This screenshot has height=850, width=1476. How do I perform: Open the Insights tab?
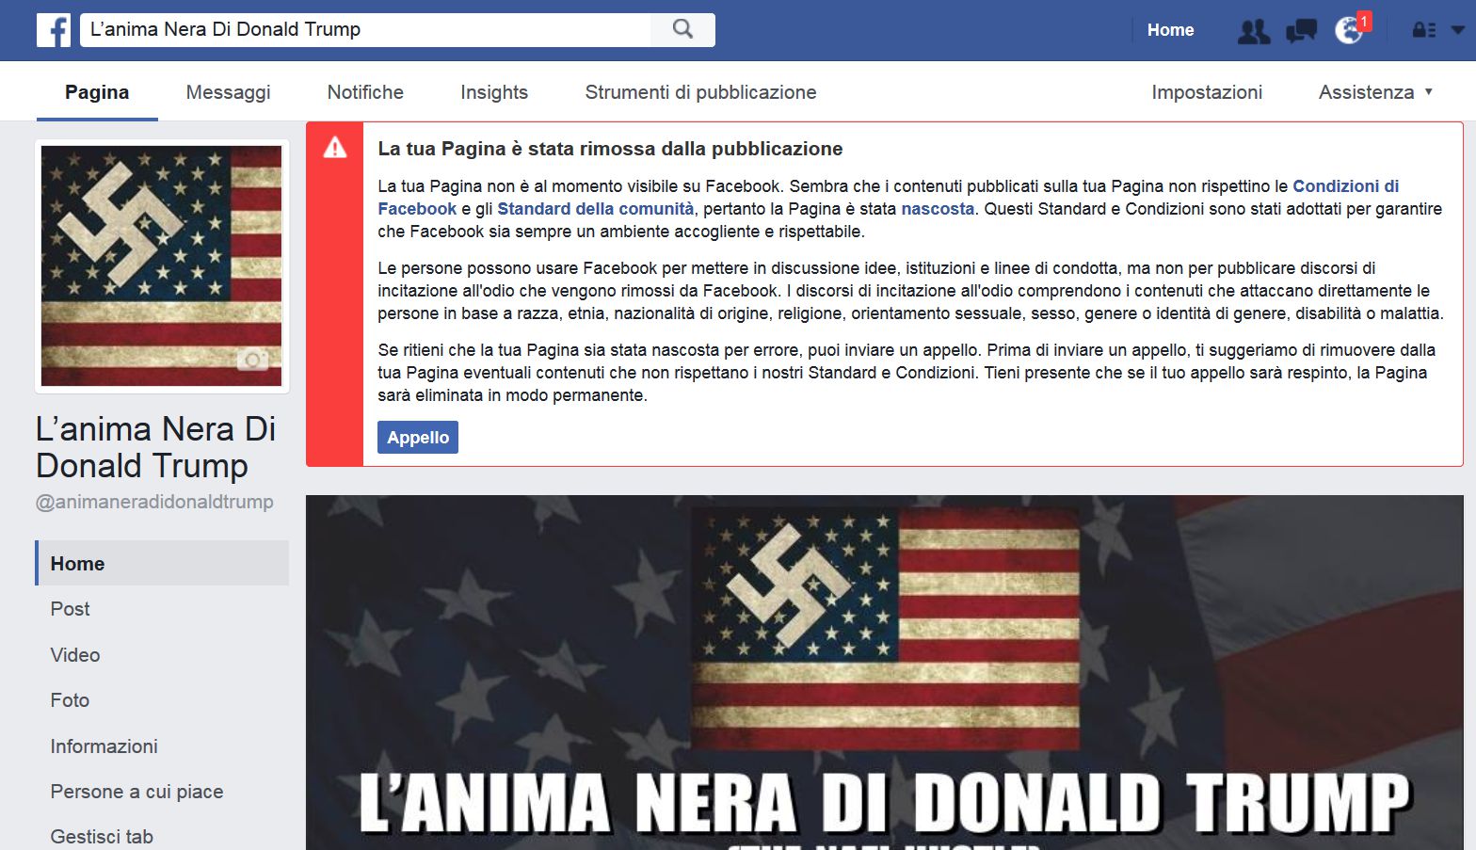(x=493, y=92)
